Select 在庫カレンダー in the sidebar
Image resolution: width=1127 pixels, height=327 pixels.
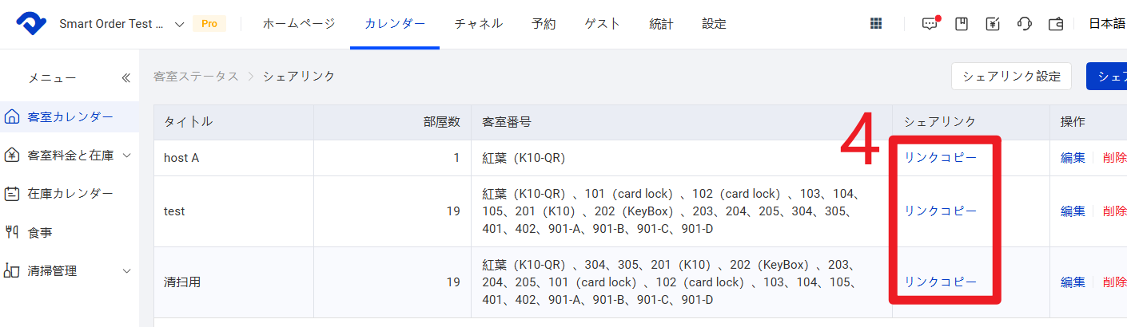70,194
